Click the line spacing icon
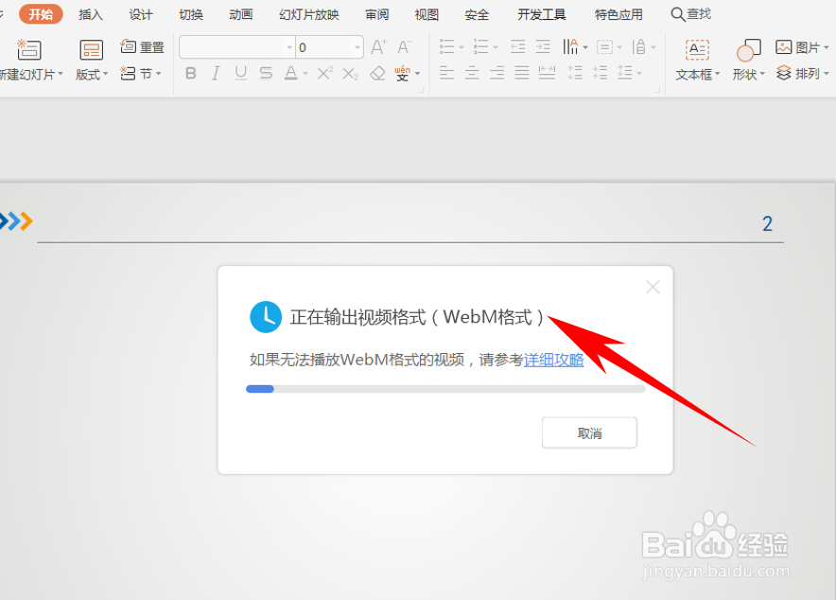Image resolution: width=836 pixels, height=600 pixels. [575, 73]
